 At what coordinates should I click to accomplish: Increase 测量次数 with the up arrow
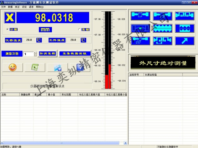(35, 52)
